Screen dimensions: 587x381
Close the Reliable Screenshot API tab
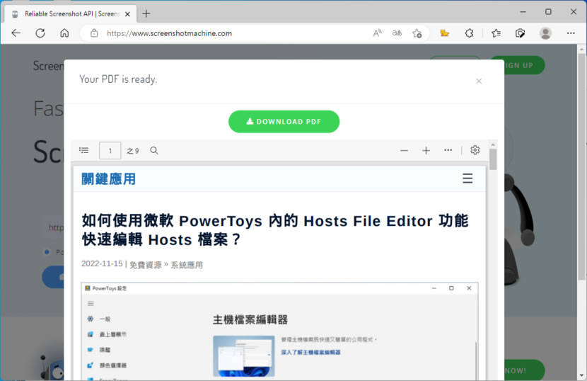[127, 14]
